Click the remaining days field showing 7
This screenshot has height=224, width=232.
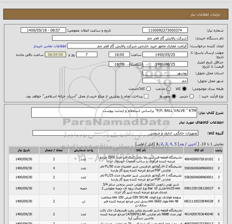pos(87,54)
